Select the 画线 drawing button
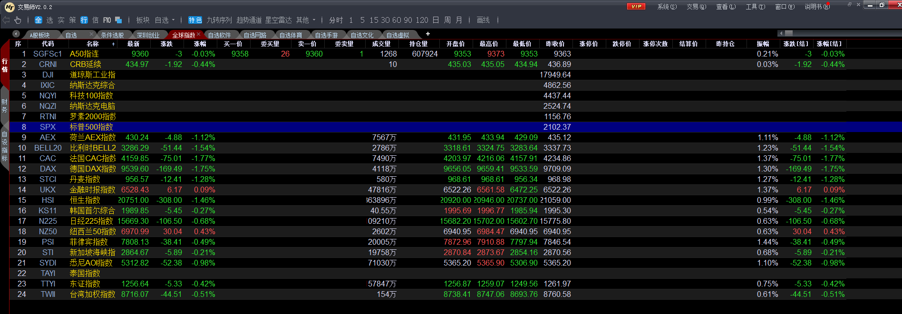The height and width of the screenshot is (314, 902). point(483,20)
